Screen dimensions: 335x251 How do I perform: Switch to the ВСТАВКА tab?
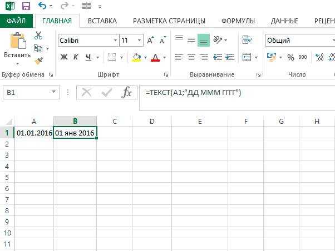tap(102, 21)
